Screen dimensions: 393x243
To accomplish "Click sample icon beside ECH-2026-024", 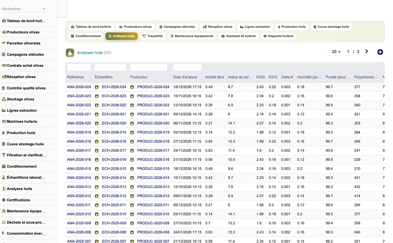I will point(97,87).
